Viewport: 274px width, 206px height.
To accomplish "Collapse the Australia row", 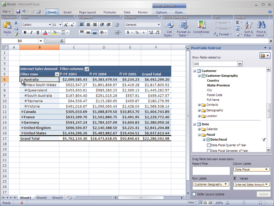I will click(x=22, y=79).
